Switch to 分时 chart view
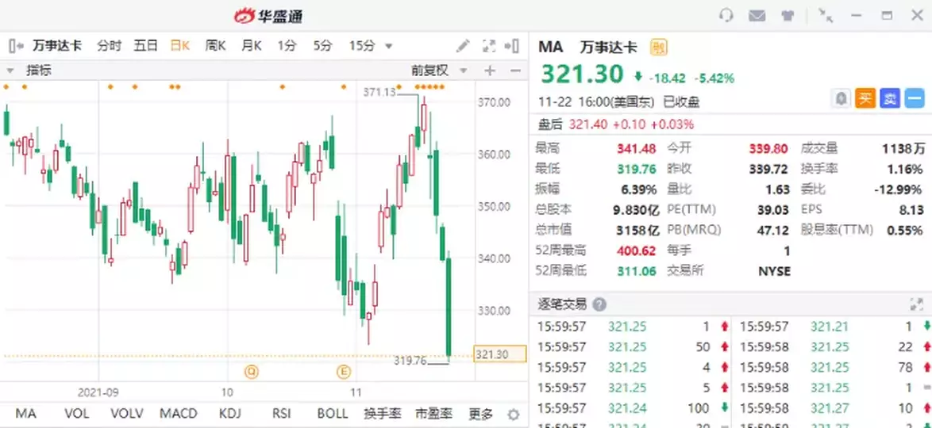Image resolution: width=932 pixels, height=428 pixels. [x=110, y=46]
